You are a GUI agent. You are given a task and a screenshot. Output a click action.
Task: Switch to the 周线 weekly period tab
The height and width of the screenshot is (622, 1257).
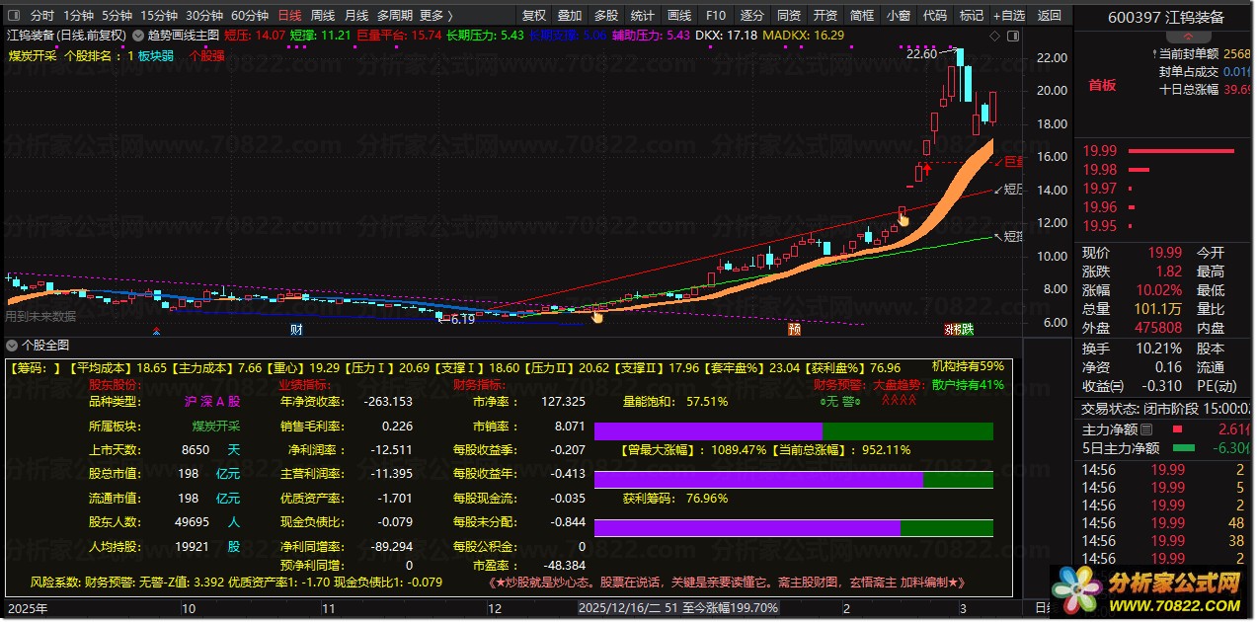tap(322, 16)
